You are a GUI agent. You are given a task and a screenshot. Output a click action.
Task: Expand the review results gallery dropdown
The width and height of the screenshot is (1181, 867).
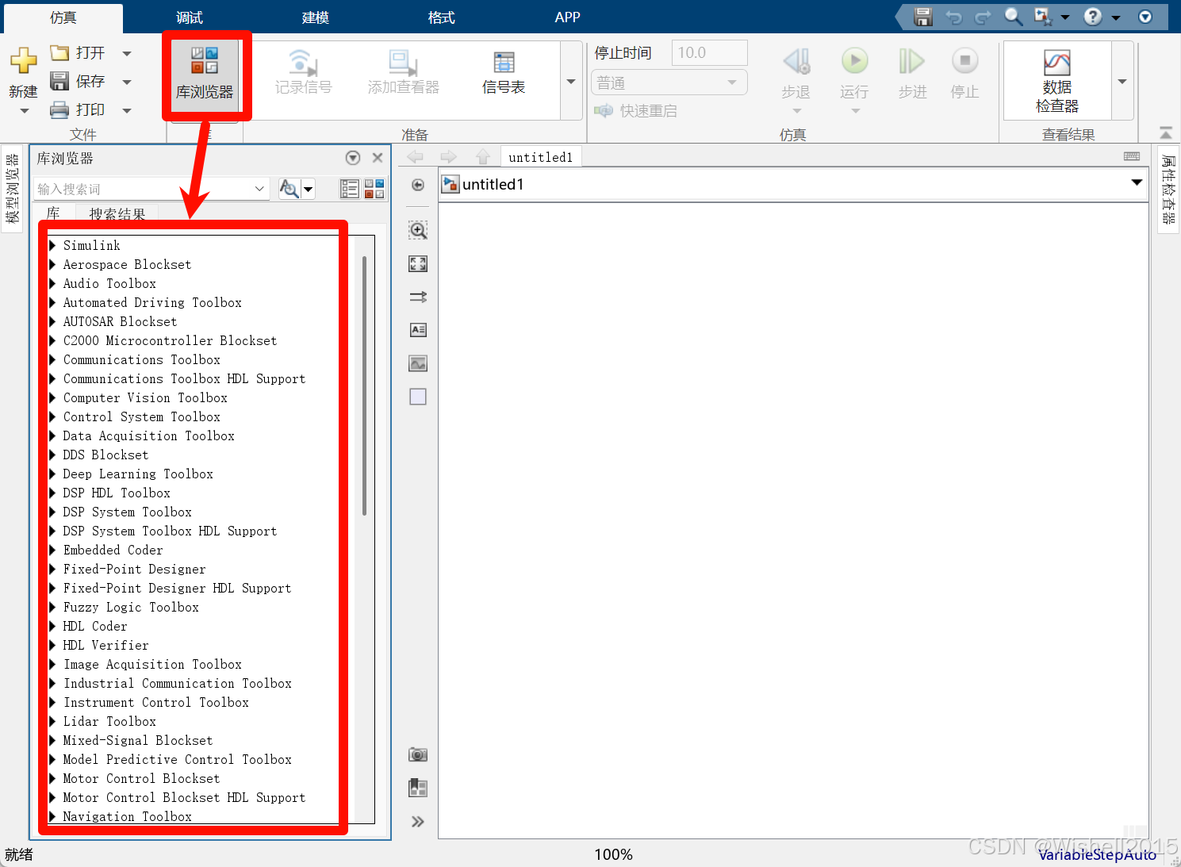point(1122,81)
